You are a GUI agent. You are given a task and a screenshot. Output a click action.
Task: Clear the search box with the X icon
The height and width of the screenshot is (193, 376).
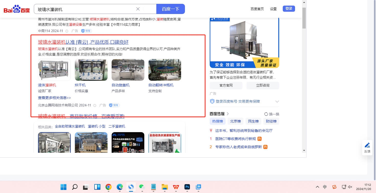138,9
